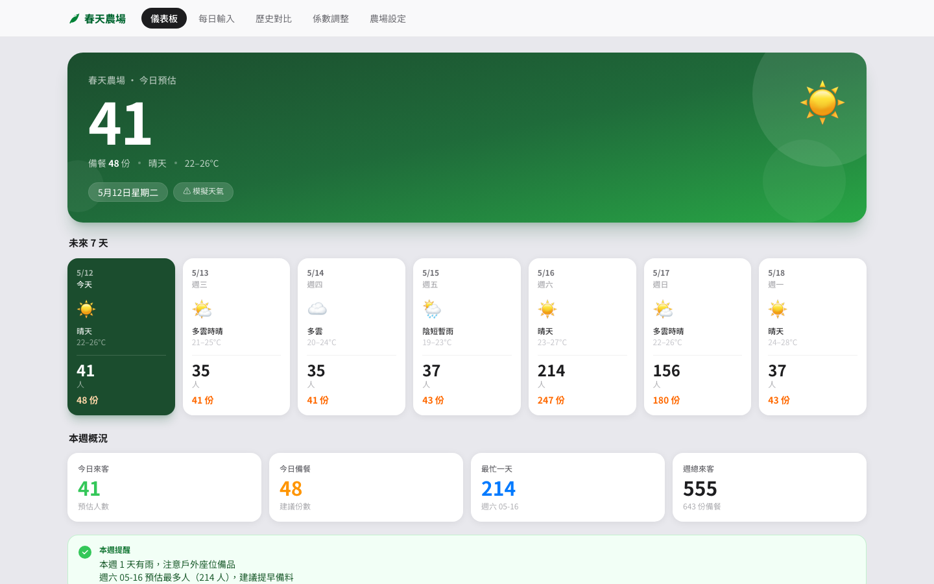Click the 22–26°C temperature in the banner
Image resolution: width=934 pixels, height=584 pixels.
[x=202, y=164]
